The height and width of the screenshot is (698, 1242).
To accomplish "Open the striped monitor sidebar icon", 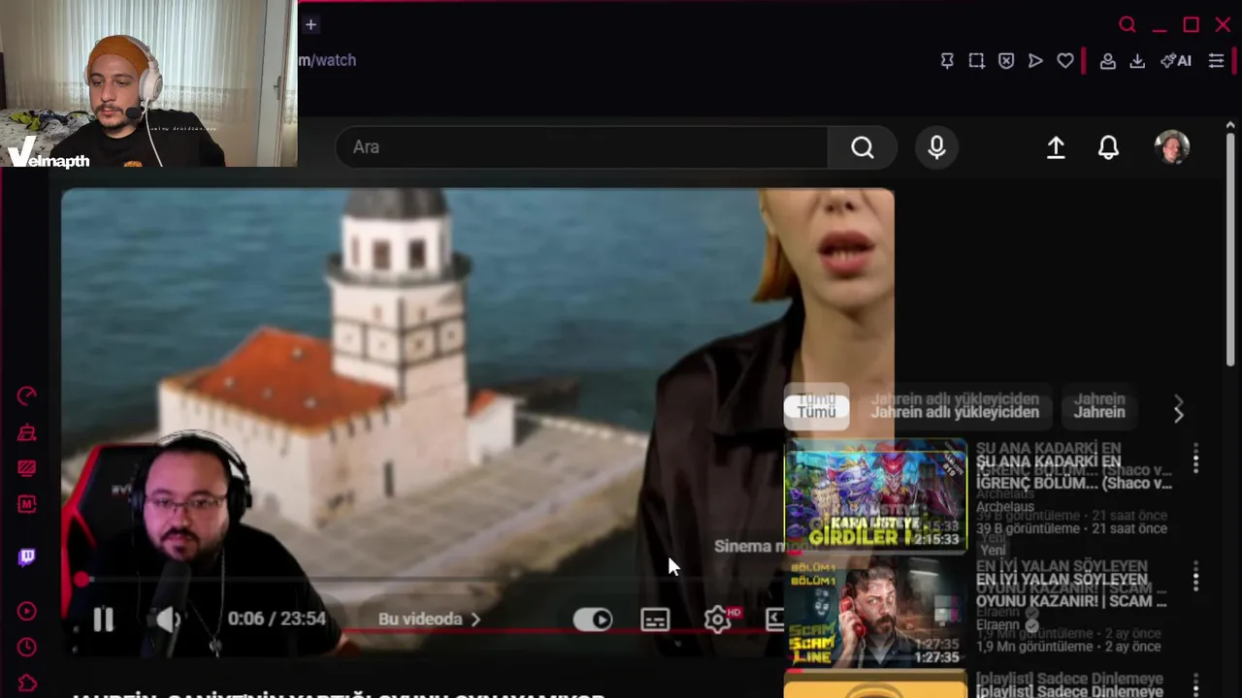I will click(x=27, y=468).
